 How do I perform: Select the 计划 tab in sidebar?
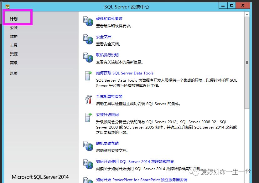(x=14, y=19)
